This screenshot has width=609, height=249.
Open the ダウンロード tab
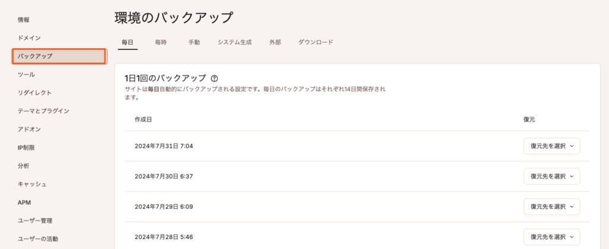pyautogui.click(x=315, y=43)
